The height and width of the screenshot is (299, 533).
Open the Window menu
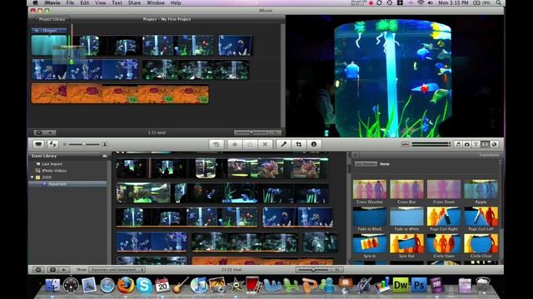[x=156, y=2]
